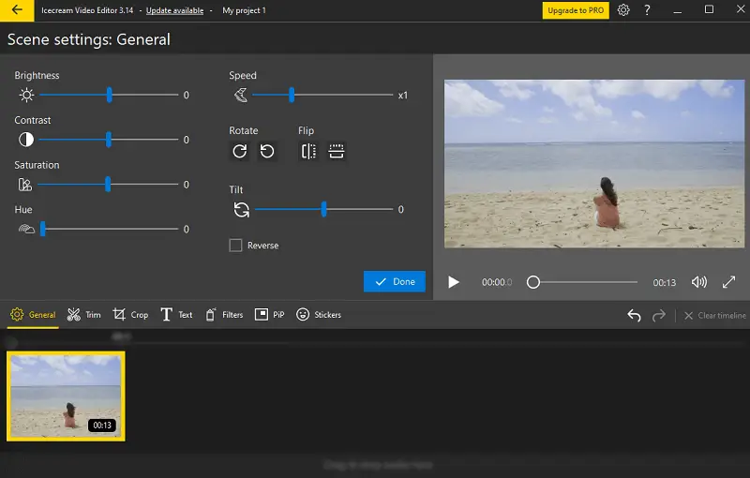Open the Stickers tab
This screenshot has width=750, height=478.
click(319, 315)
